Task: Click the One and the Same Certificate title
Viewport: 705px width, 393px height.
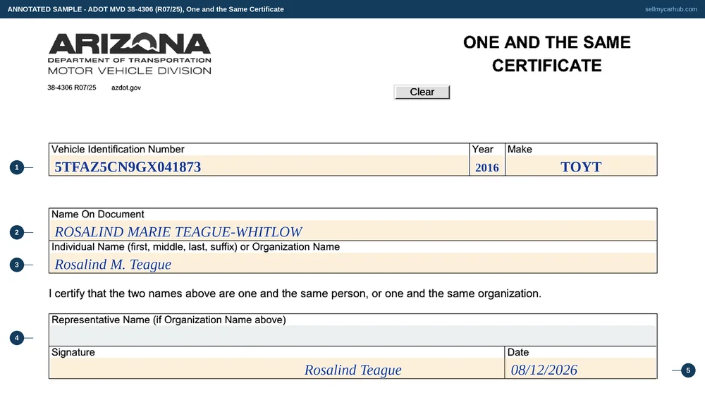Action: pos(547,54)
